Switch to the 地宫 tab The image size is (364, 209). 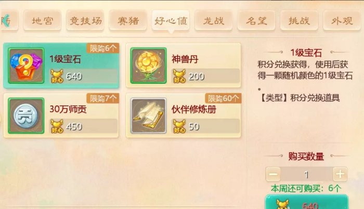coord(42,20)
